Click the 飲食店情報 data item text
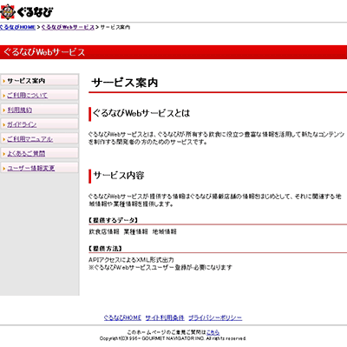The height and width of the screenshot is (347, 347). (x=104, y=231)
